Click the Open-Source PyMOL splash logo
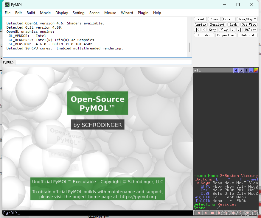This screenshot has height=218, width=261. [98, 103]
